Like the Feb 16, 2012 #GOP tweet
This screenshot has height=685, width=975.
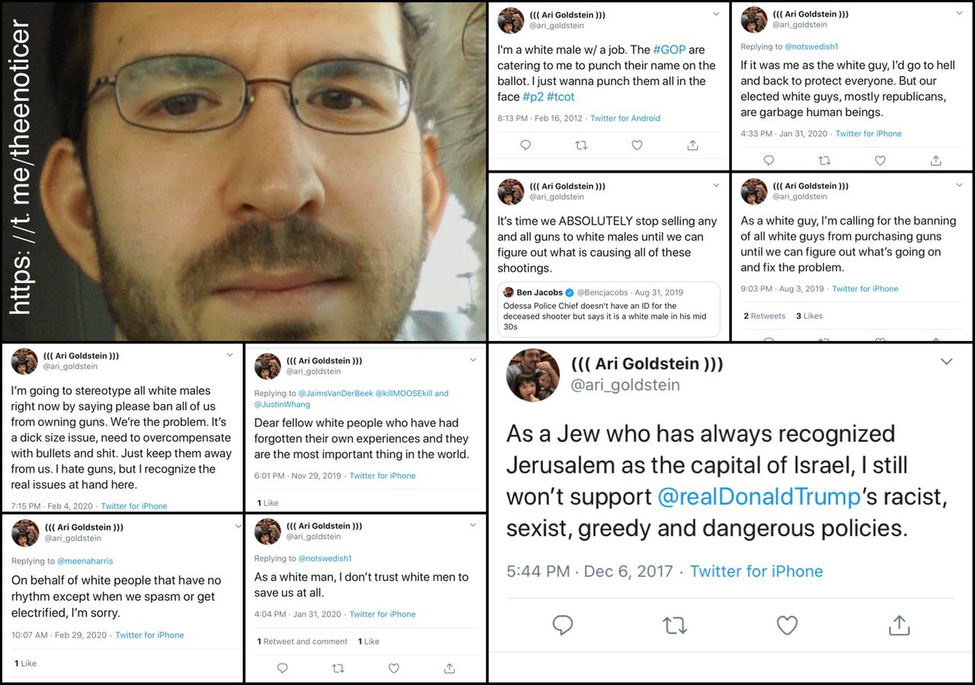click(637, 145)
